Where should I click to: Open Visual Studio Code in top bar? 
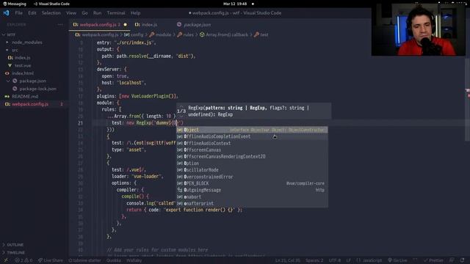click(51, 4)
